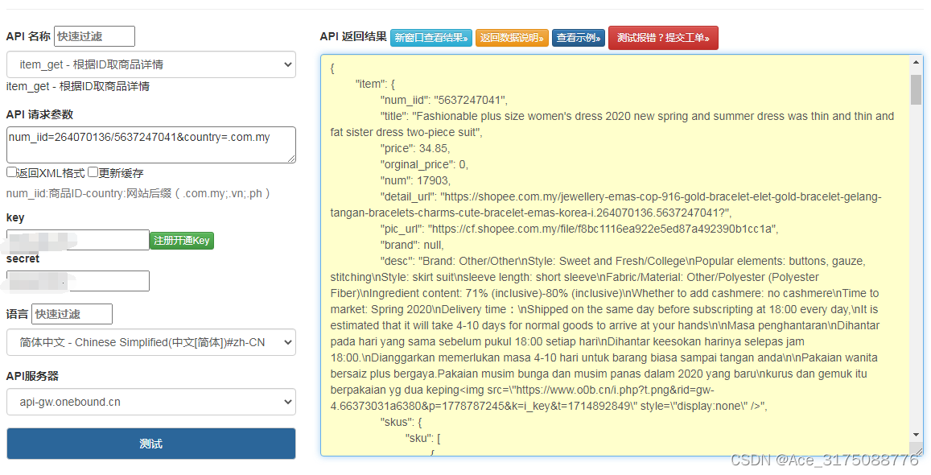Click the result panel scrollbar down arrow

click(916, 435)
